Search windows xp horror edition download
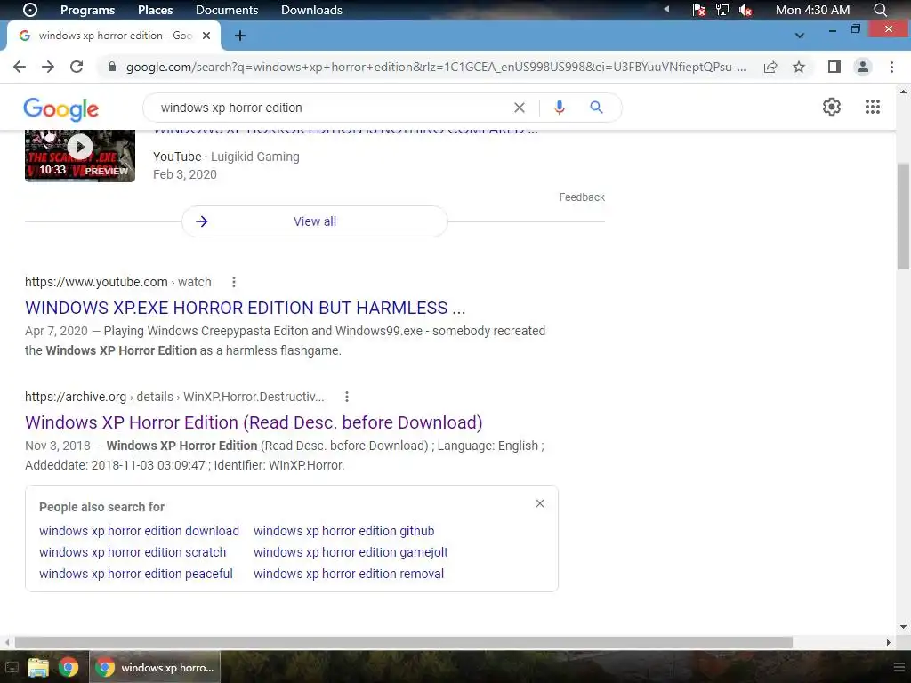The height and width of the screenshot is (683, 911). click(139, 531)
